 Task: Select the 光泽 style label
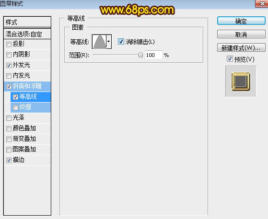click(x=19, y=118)
